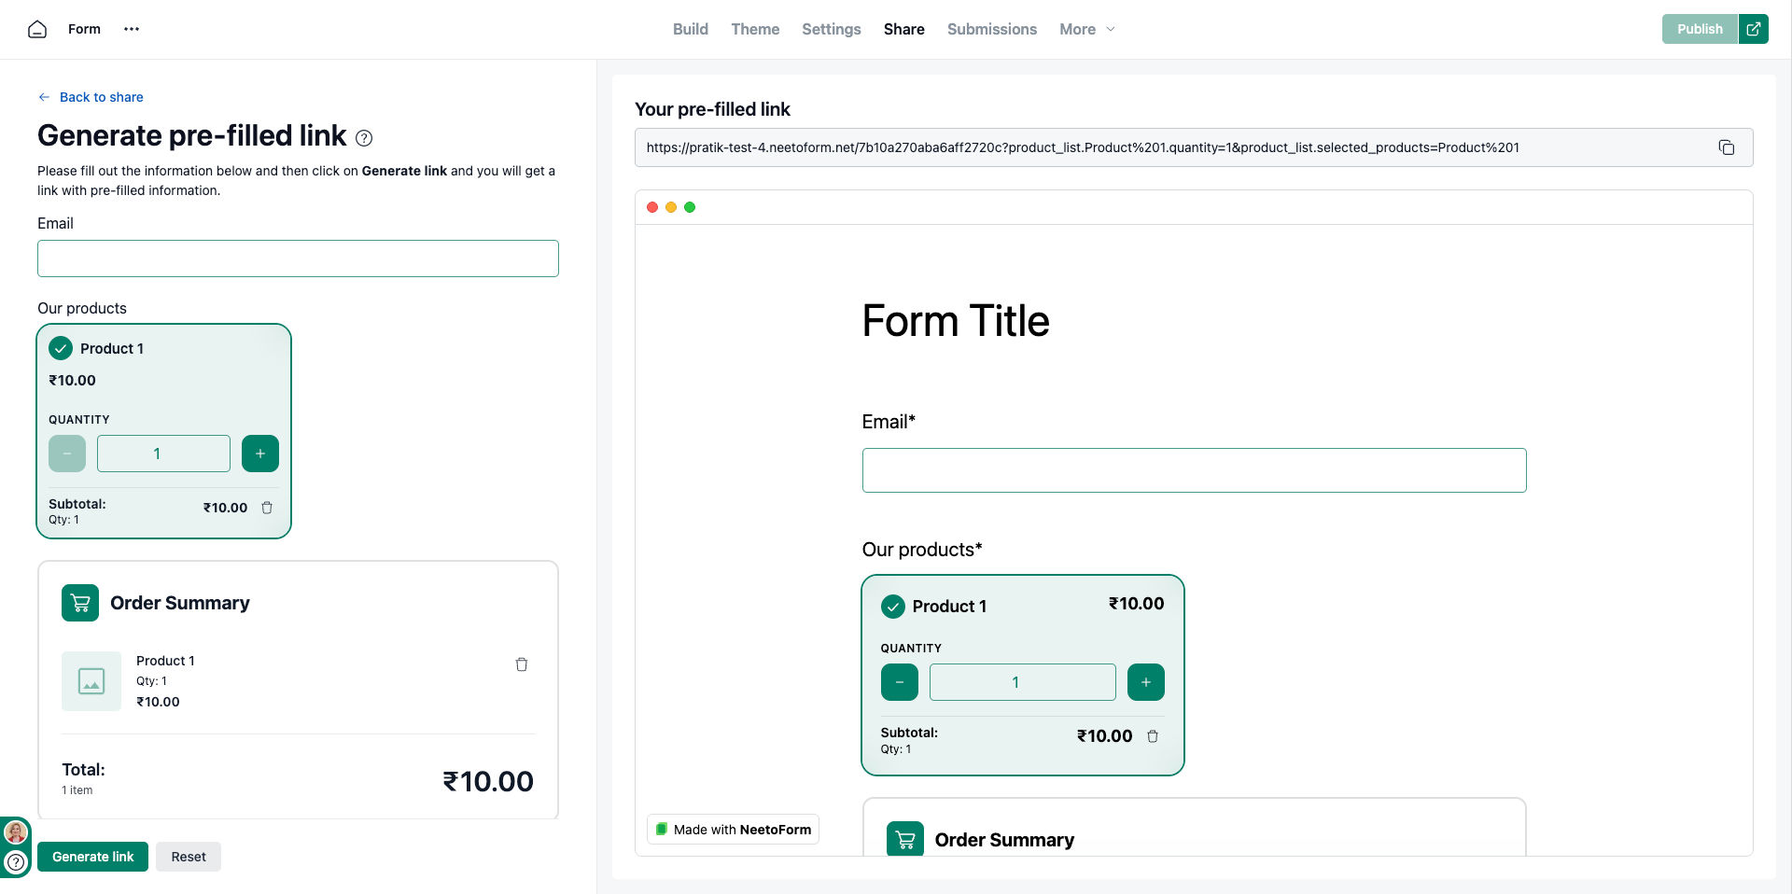Click the 'Your pre-filled link' heading
The width and height of the screenshot is (1792, 894).
712,109
